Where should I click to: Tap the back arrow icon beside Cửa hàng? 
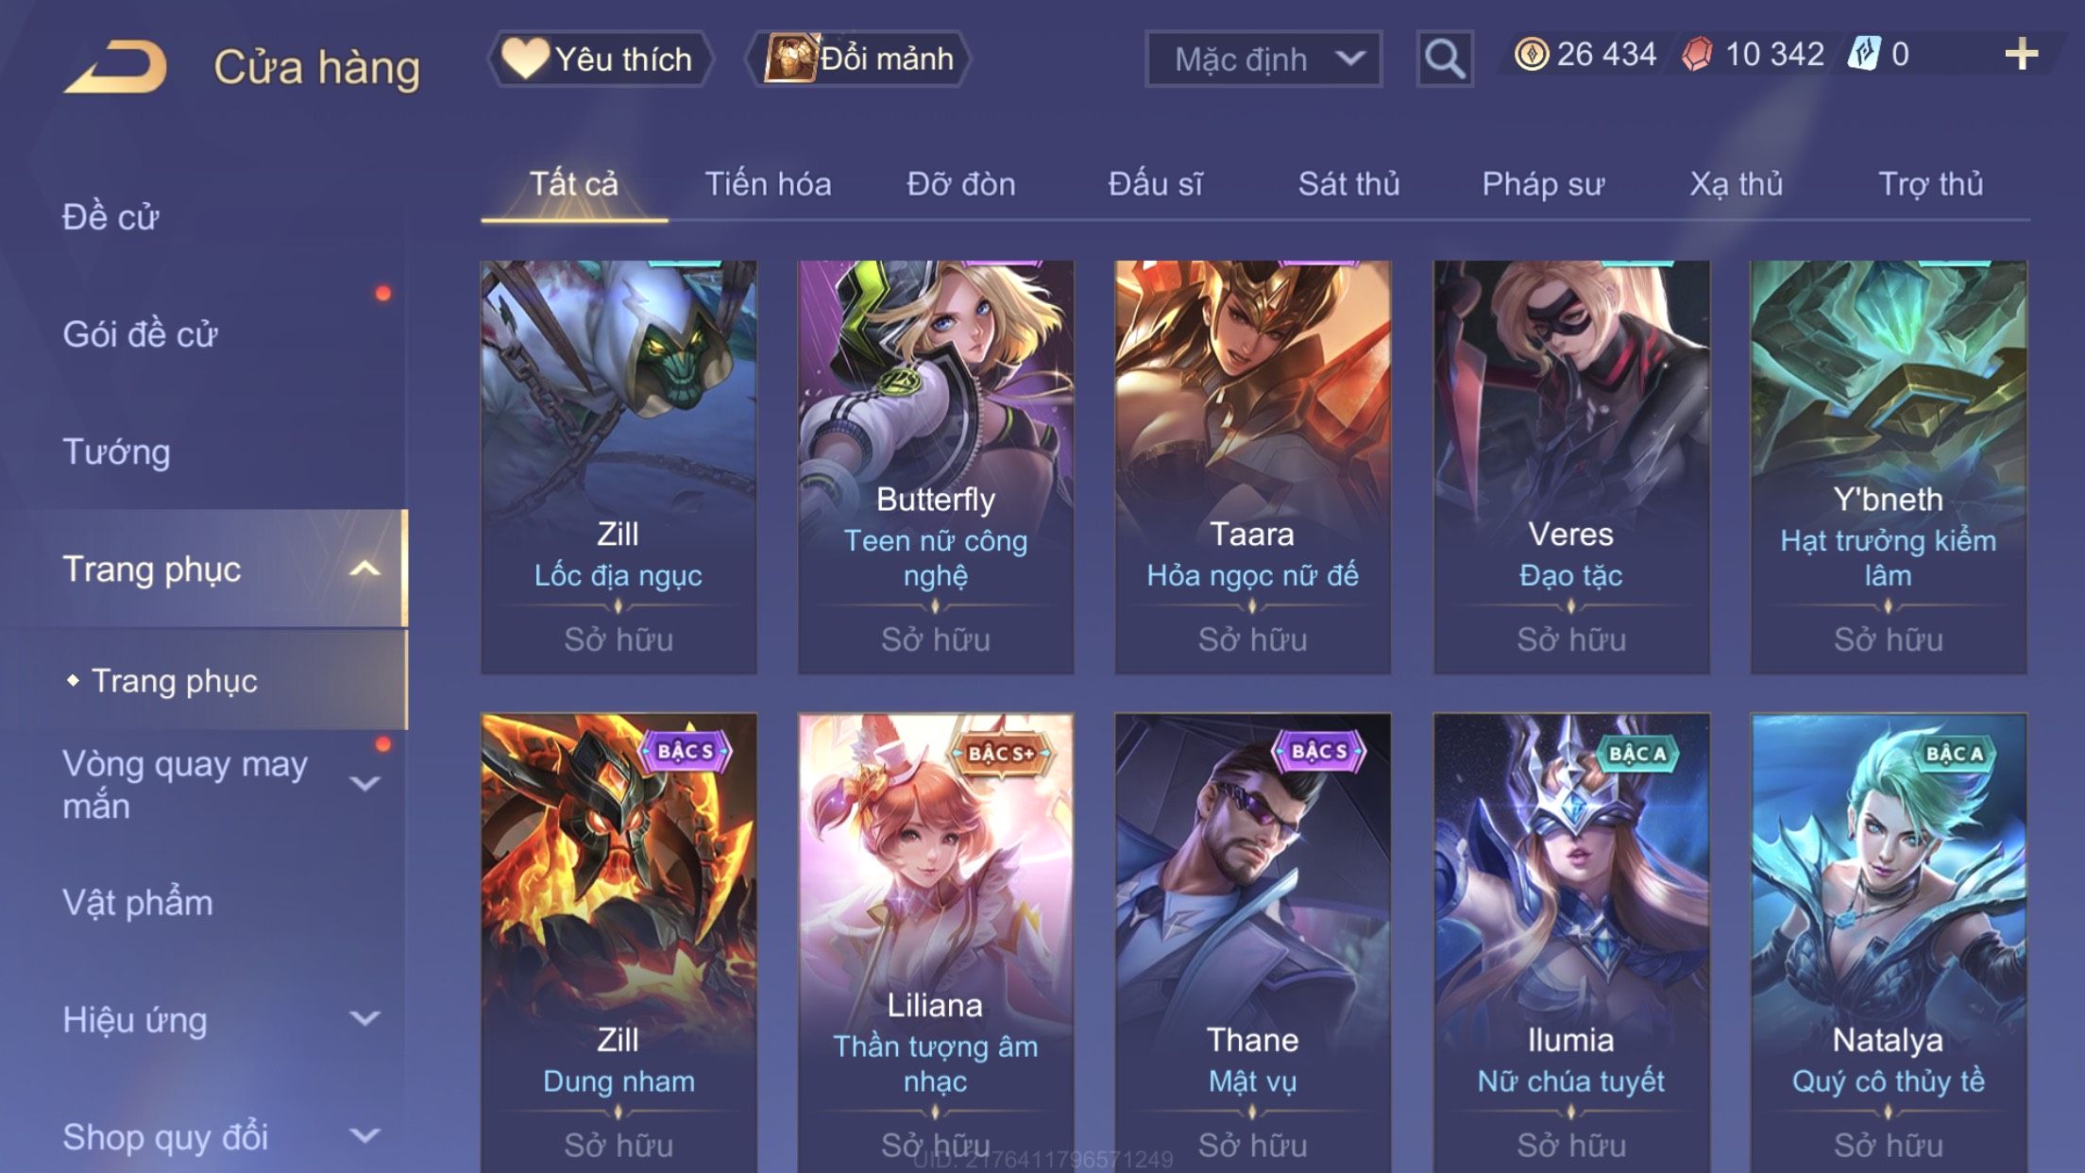point(116,66)
